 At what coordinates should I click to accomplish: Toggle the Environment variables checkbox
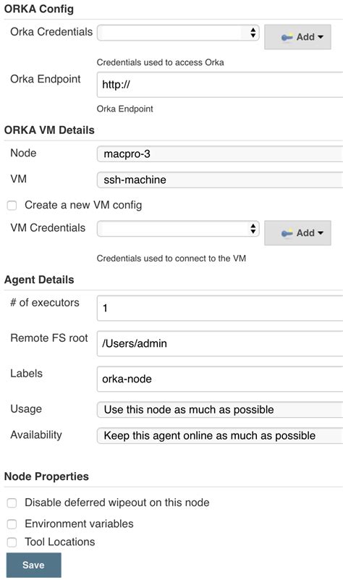point(12,524)
